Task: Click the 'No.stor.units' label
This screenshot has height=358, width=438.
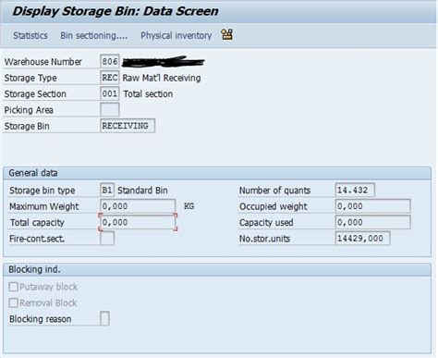Action: click(x=264, y=239)
